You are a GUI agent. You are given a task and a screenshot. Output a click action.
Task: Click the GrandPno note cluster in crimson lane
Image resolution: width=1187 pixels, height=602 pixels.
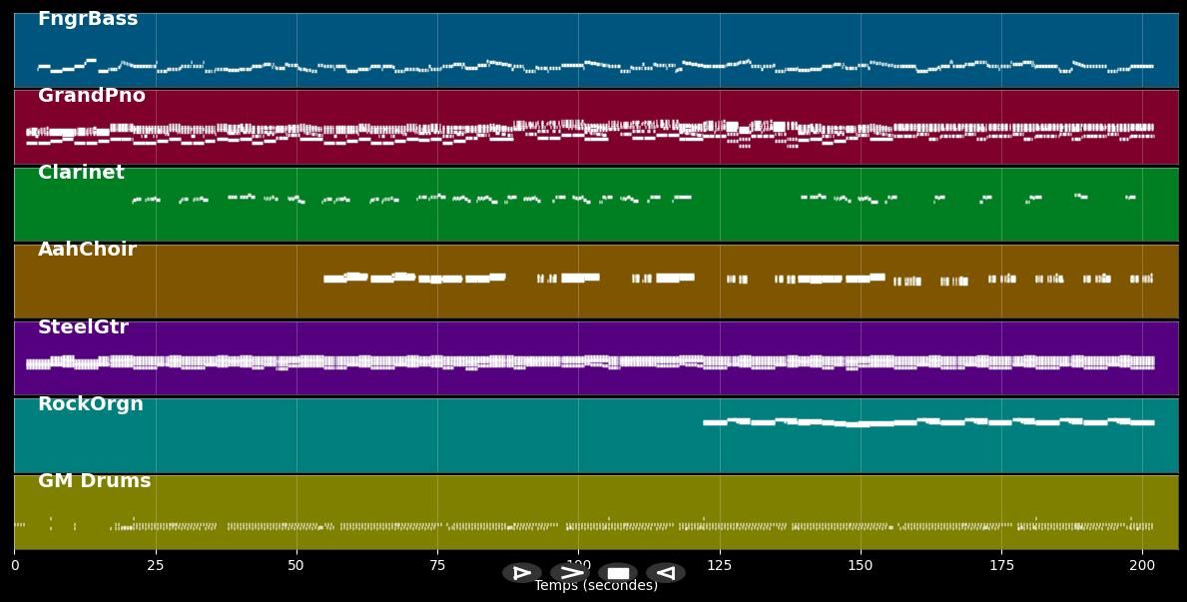click(590, 133)
